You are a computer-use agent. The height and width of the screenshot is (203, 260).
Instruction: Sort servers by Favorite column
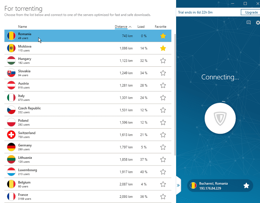click(160, 27)
